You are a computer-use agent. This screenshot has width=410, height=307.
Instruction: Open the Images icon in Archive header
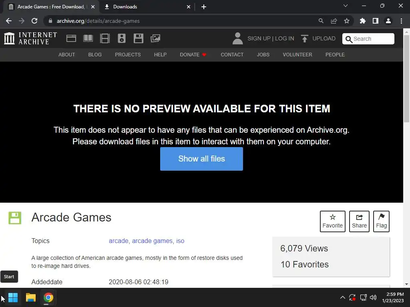[155, 38]
